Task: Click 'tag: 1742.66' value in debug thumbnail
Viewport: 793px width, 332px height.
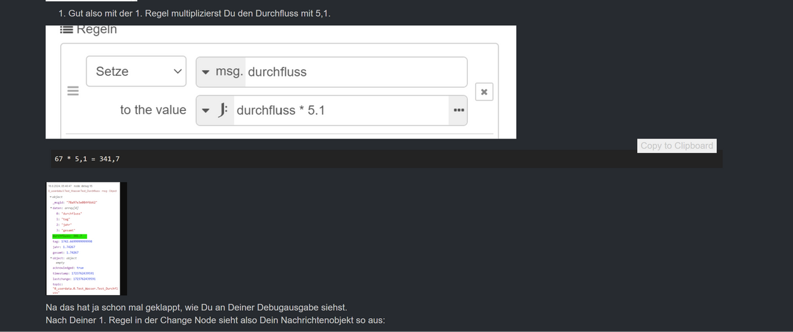Action: pos(72,242)
